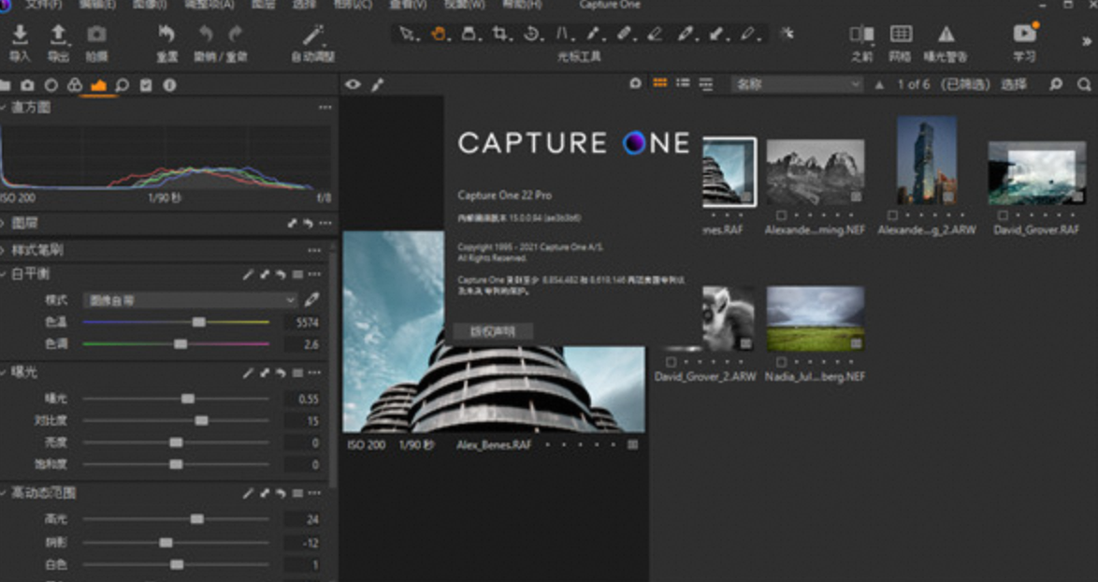Screen dimensions: 1098x582
Task: Open the 名称 sort dropdown
Action: coord(797,85)
